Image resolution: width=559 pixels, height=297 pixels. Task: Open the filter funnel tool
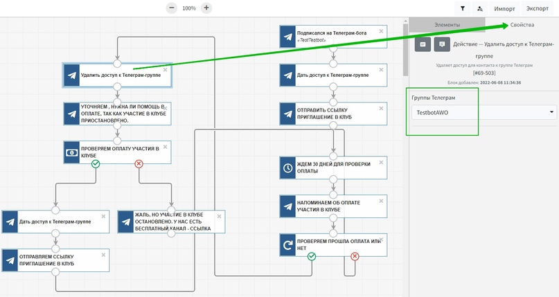(x=463, y=8)
